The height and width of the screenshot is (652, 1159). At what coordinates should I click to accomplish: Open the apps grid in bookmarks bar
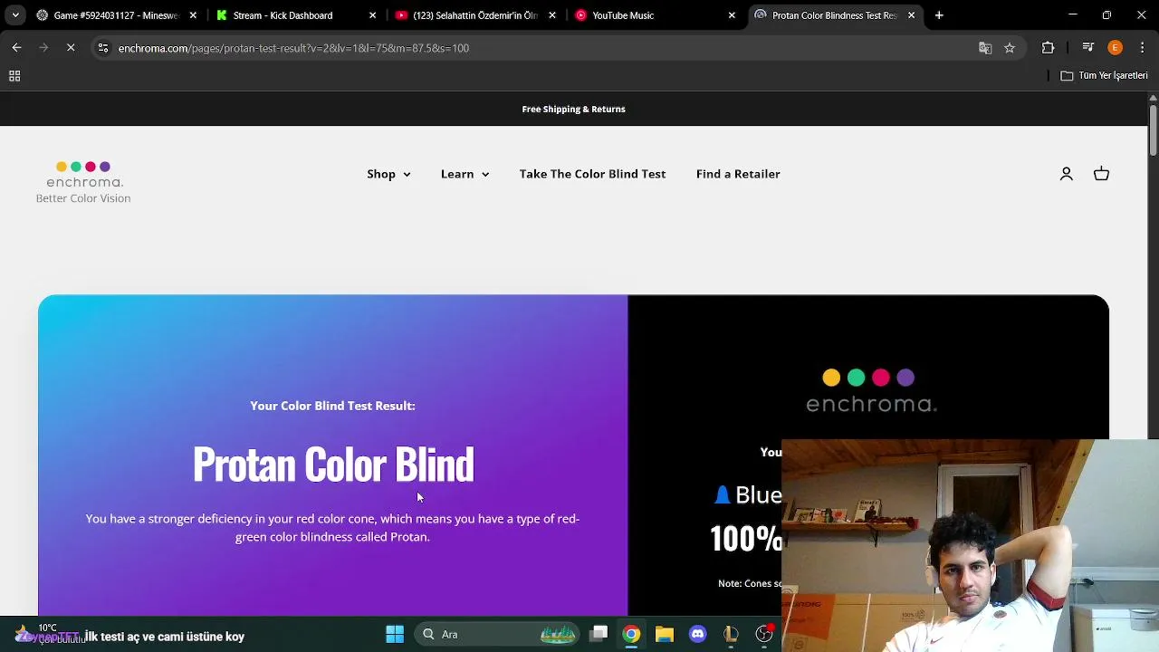pos(14,76)
